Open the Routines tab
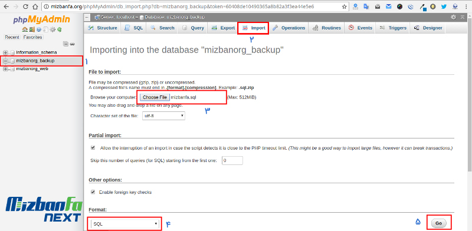The height and width of the screenshot is (231, 472). point(327,28)
